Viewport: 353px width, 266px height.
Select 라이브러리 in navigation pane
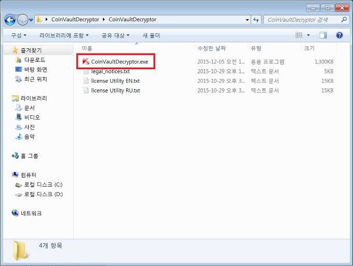pos(34,98)
